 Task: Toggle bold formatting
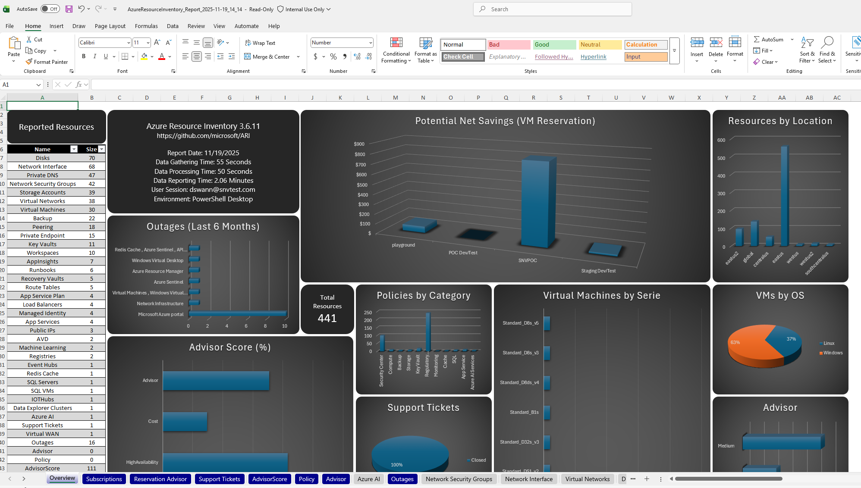coord(84,56)
